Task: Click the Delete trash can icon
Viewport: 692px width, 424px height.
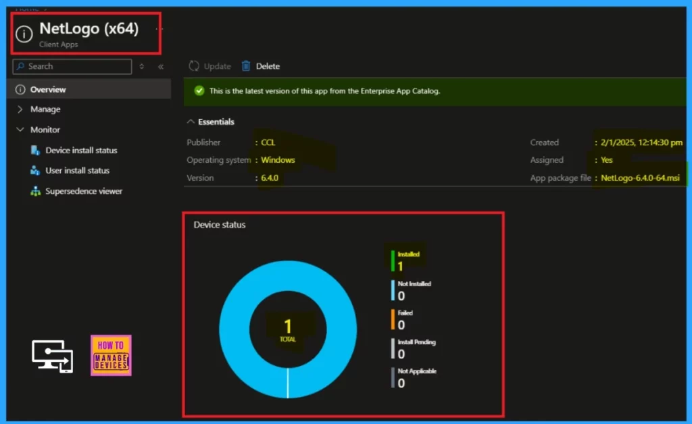Action: [246, 66]
